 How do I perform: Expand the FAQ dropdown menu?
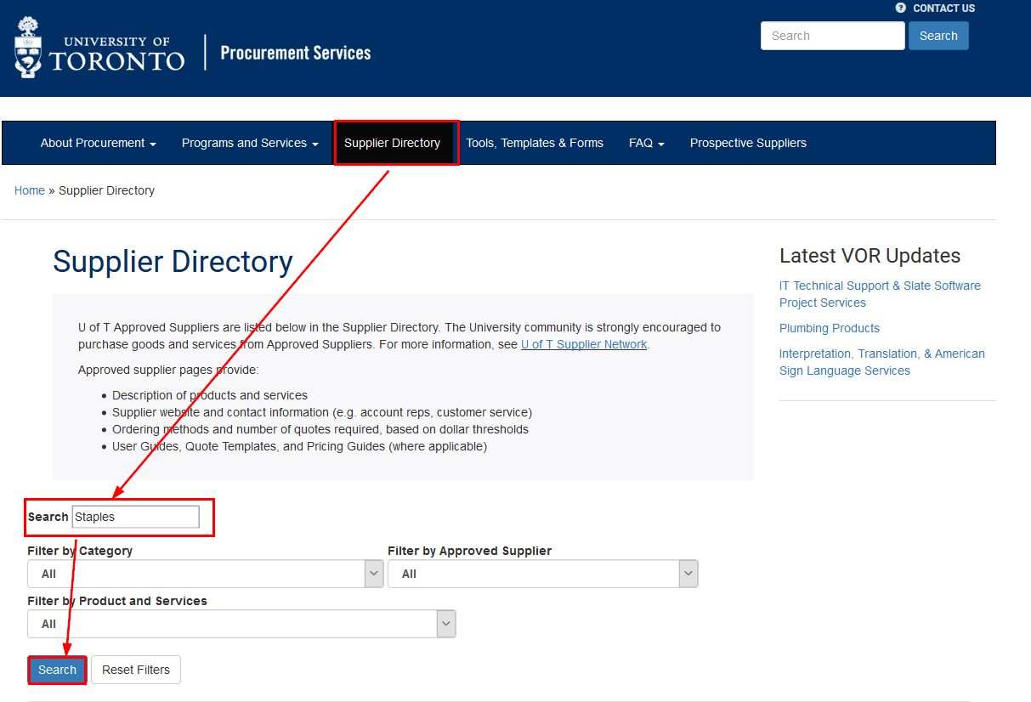(646, 143)
